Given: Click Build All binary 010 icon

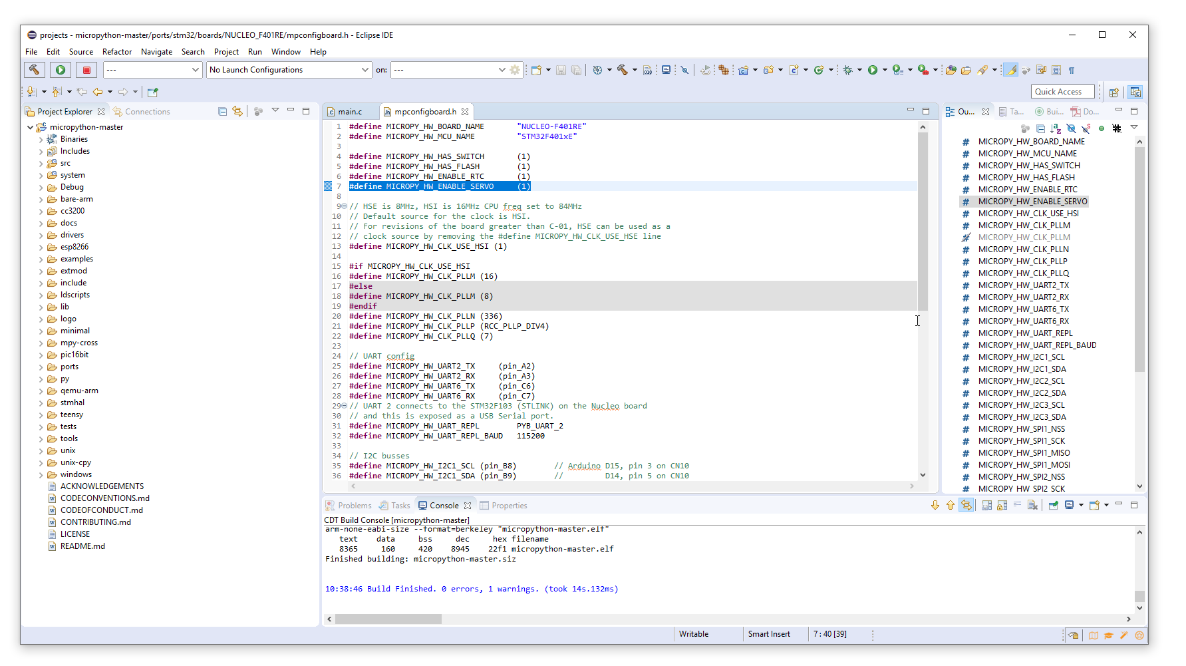Looking at the screenshot, I should point(647,70).
